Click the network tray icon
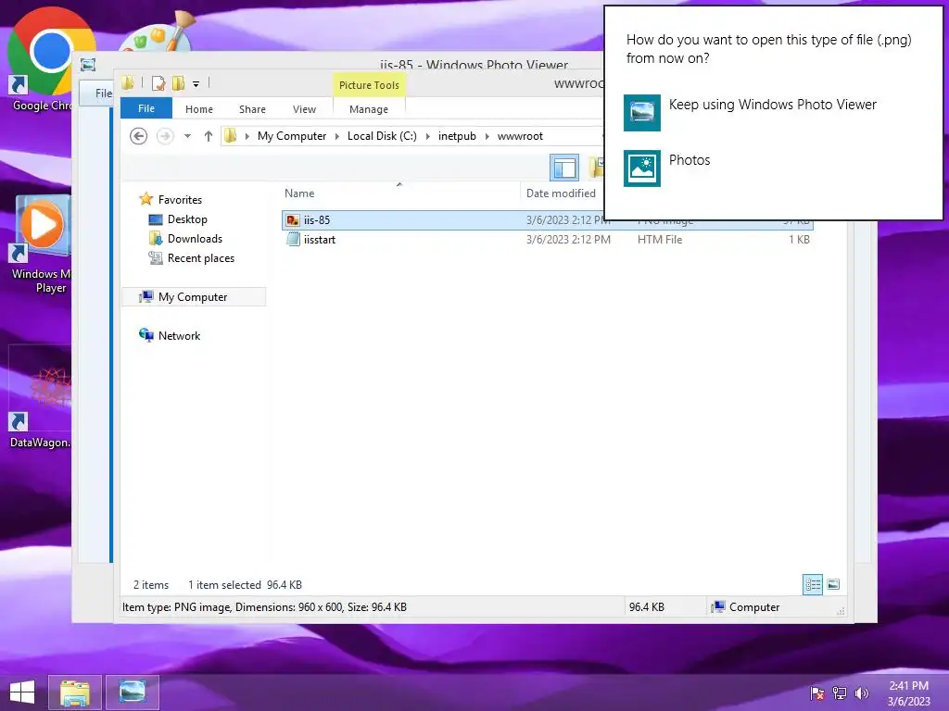 pyautogui.click(x=840, y=693)
